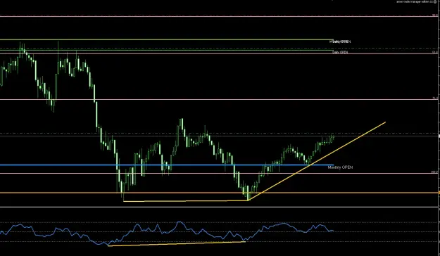Click the orange price marker on the price scale
The height and width of the screenshot is (256, 440).
pyautogui.click(x=439, y=193)
